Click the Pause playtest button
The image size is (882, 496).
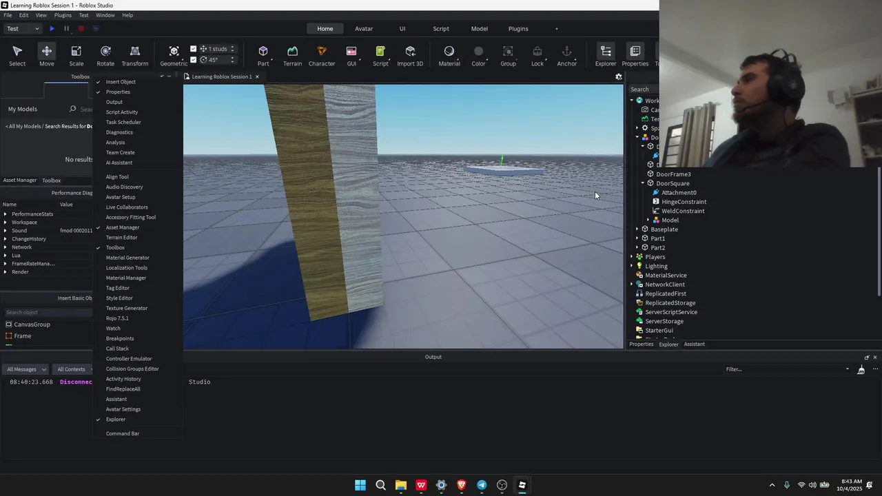[x=66, y=28]
